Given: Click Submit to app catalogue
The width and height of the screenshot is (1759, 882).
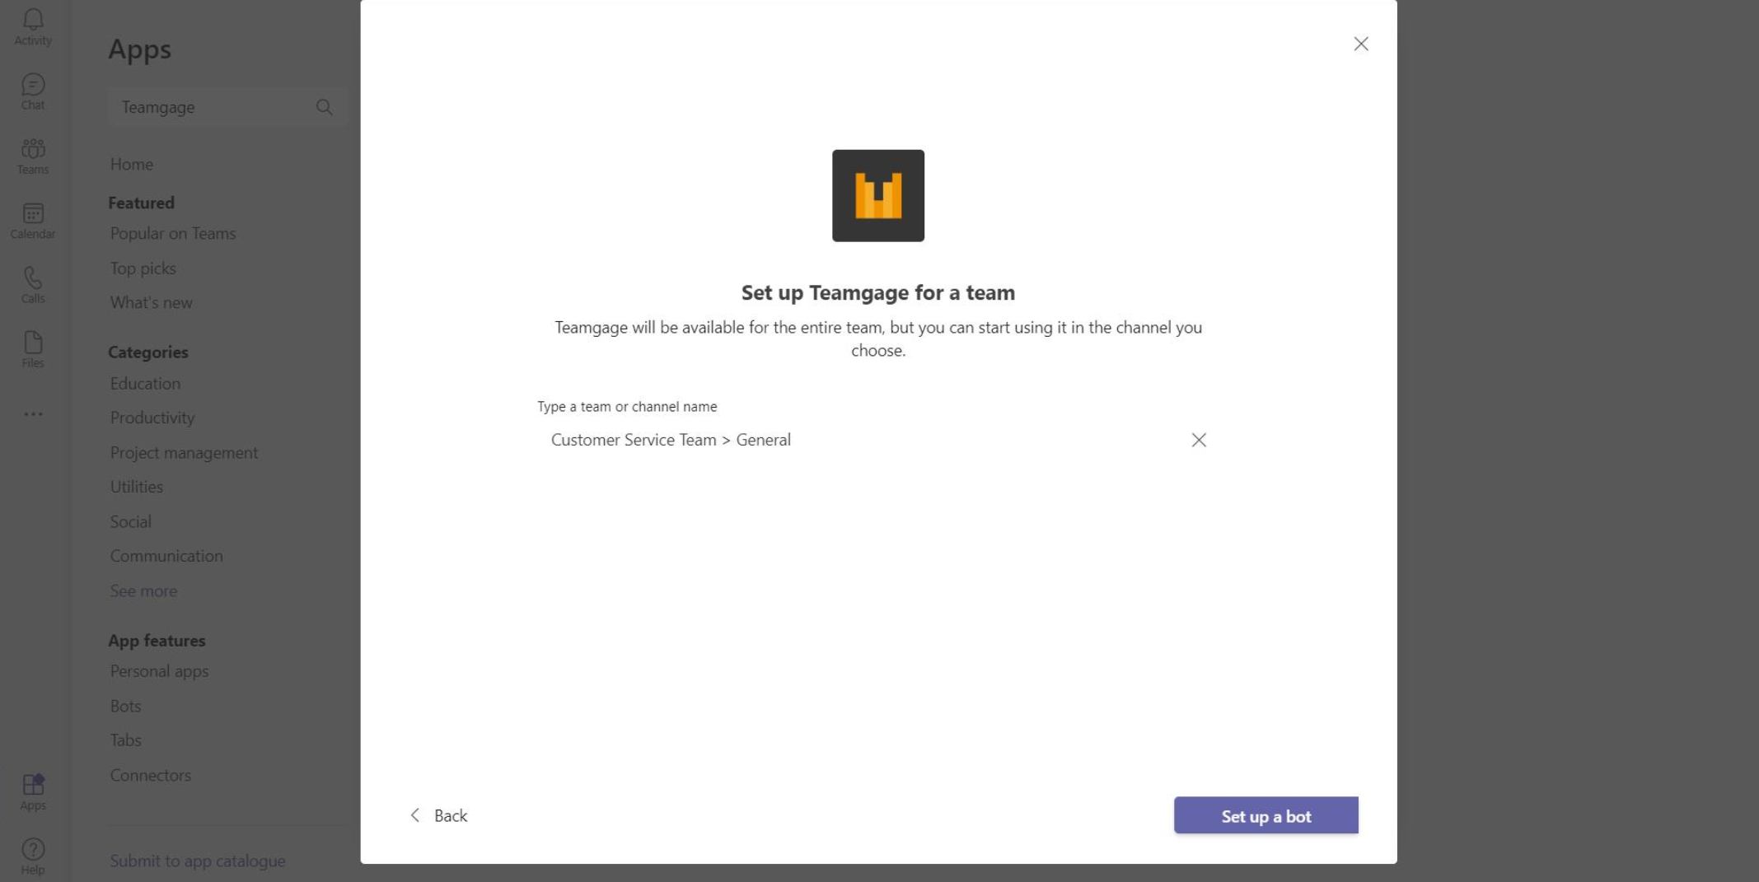Looking at the screenshot, I should [x=198, y=861].
